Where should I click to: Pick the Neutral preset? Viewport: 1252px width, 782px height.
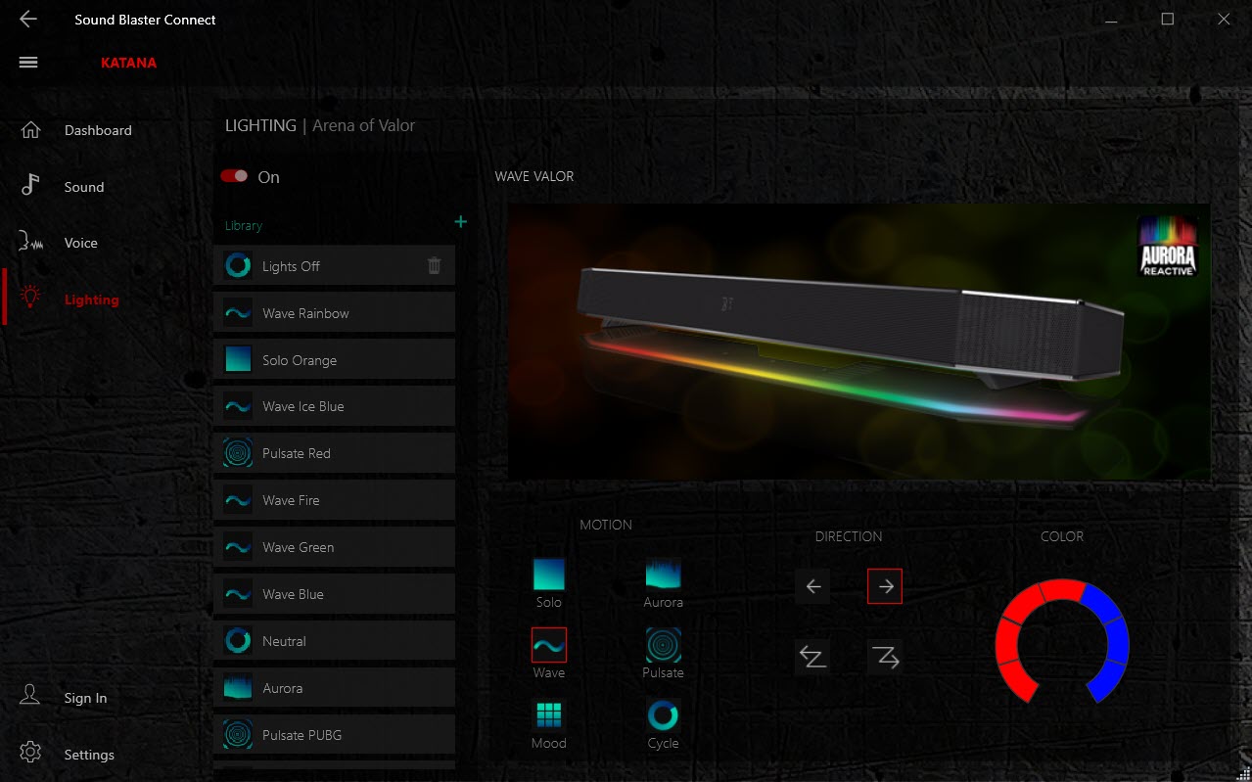click(x=334, y=641)
